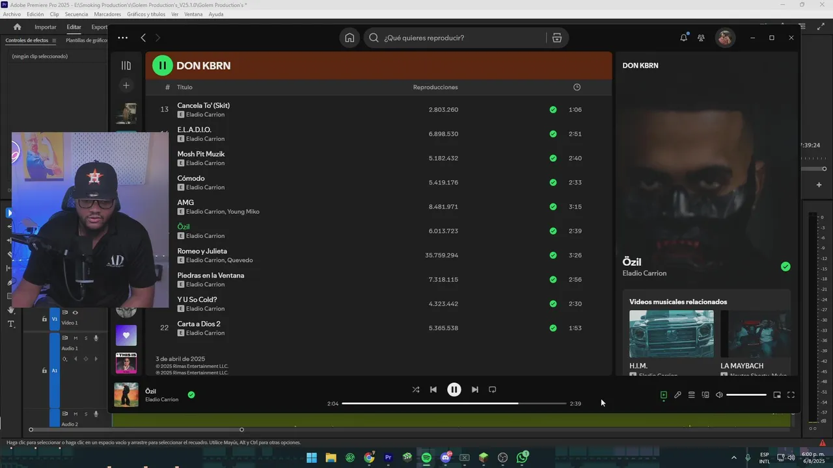Screen dimensions: 833x468
Task: Open Spotify notifications bell
Action: 683,38
